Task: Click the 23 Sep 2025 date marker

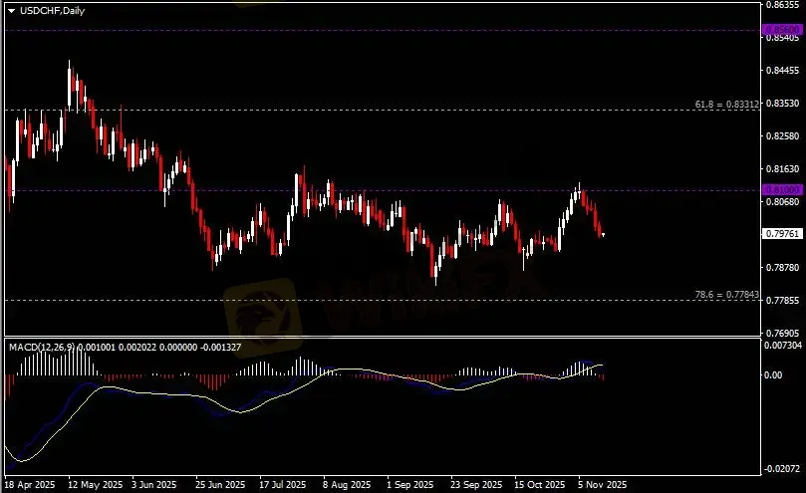Action: click(x=476, y=485)
